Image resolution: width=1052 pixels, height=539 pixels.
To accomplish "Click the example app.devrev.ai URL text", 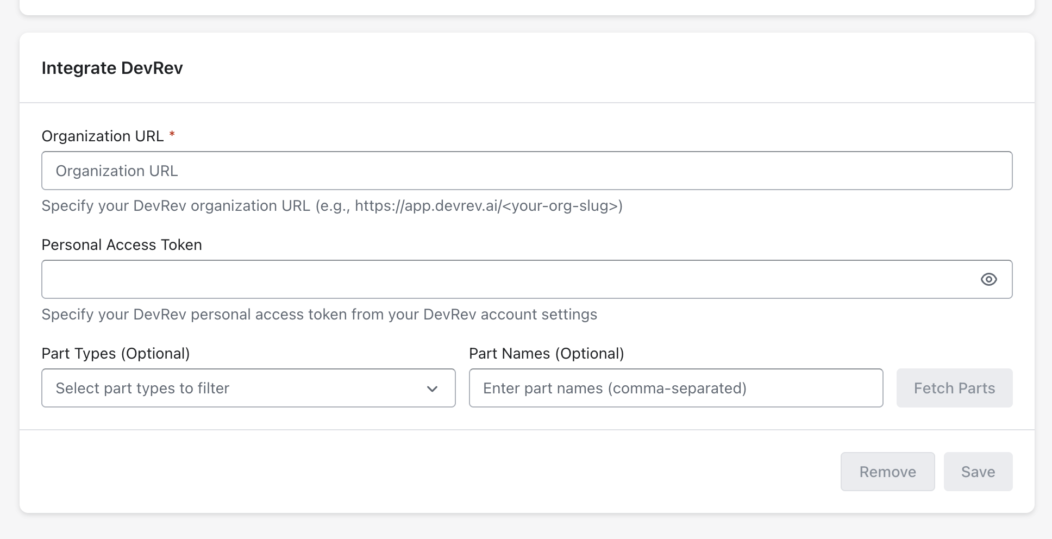I will click(488, 206).
